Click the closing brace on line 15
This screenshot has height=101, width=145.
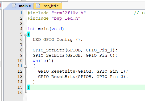point(29,87)
